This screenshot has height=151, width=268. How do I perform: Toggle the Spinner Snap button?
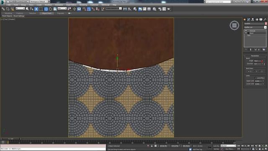98,9
